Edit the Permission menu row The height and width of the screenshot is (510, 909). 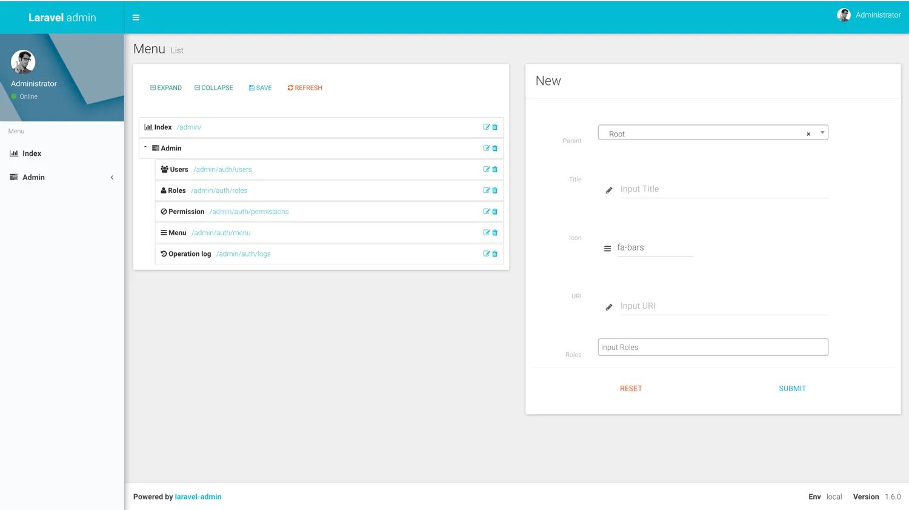pyautogui.click(x=486, y=212)
